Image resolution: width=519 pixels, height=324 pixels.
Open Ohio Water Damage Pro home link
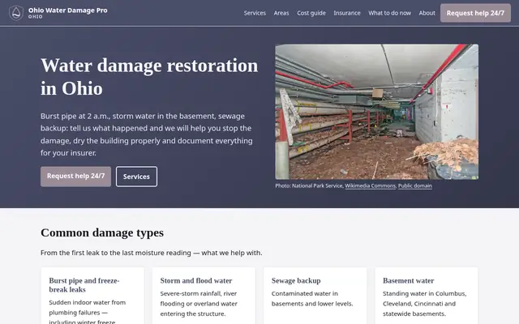pyautogui.click(x=58, y=13)
